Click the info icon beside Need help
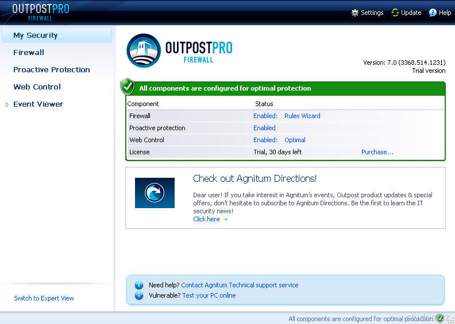This screenshot has width=455, height=324. [x=138, y=285]
